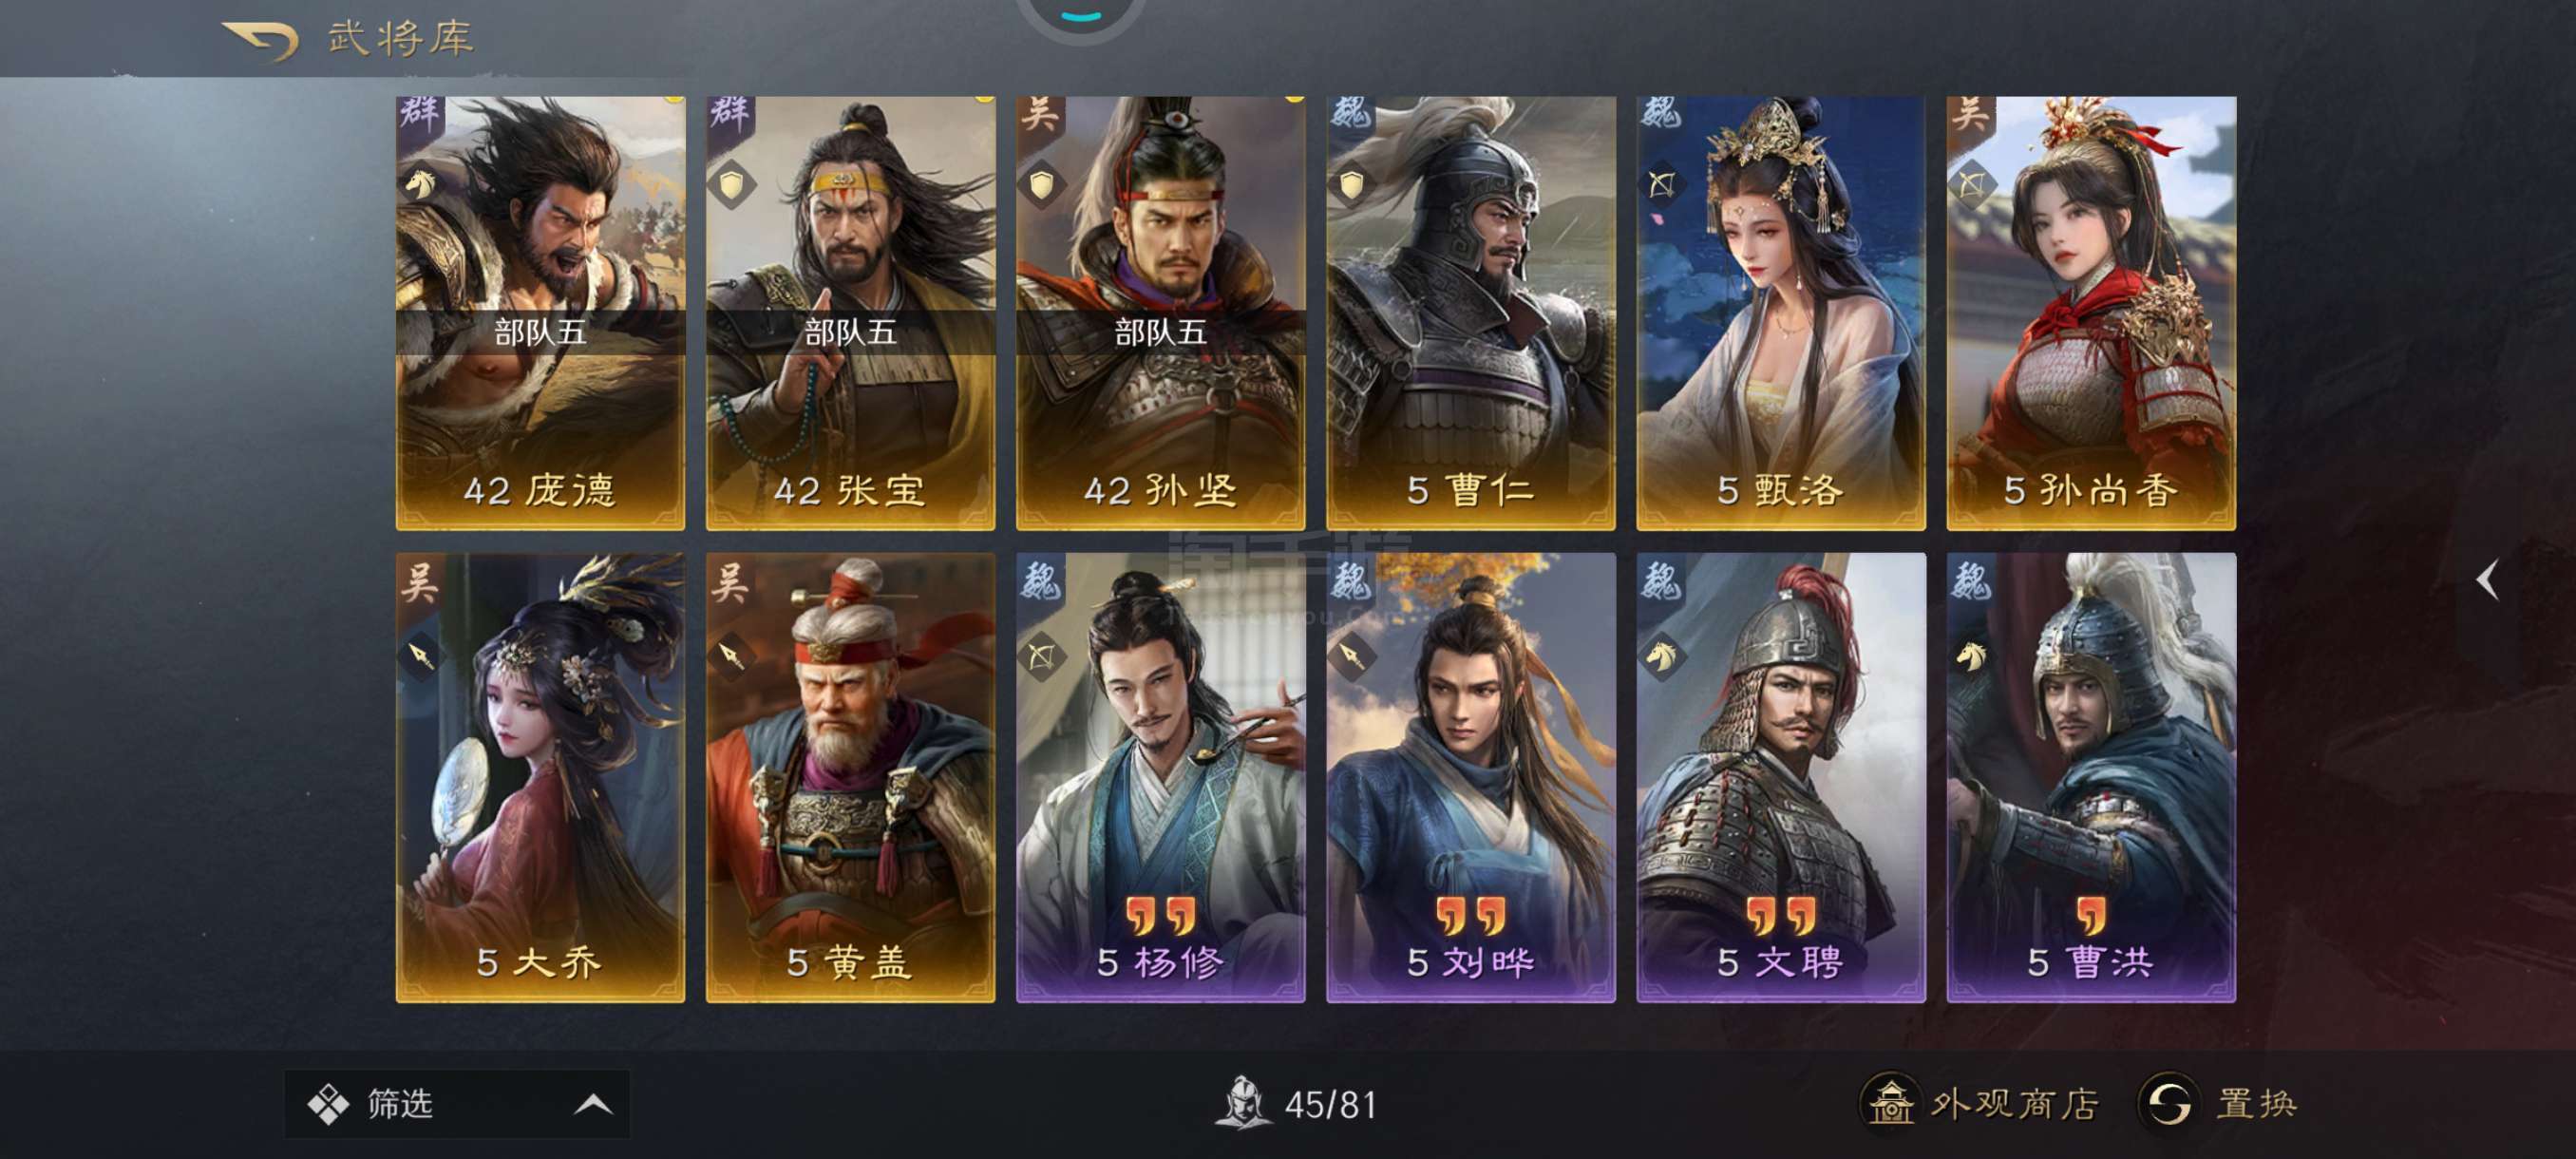Expand the side panel with left chevron
This screenshot has height=1159, width=2576.
[x=2487, y=580]
